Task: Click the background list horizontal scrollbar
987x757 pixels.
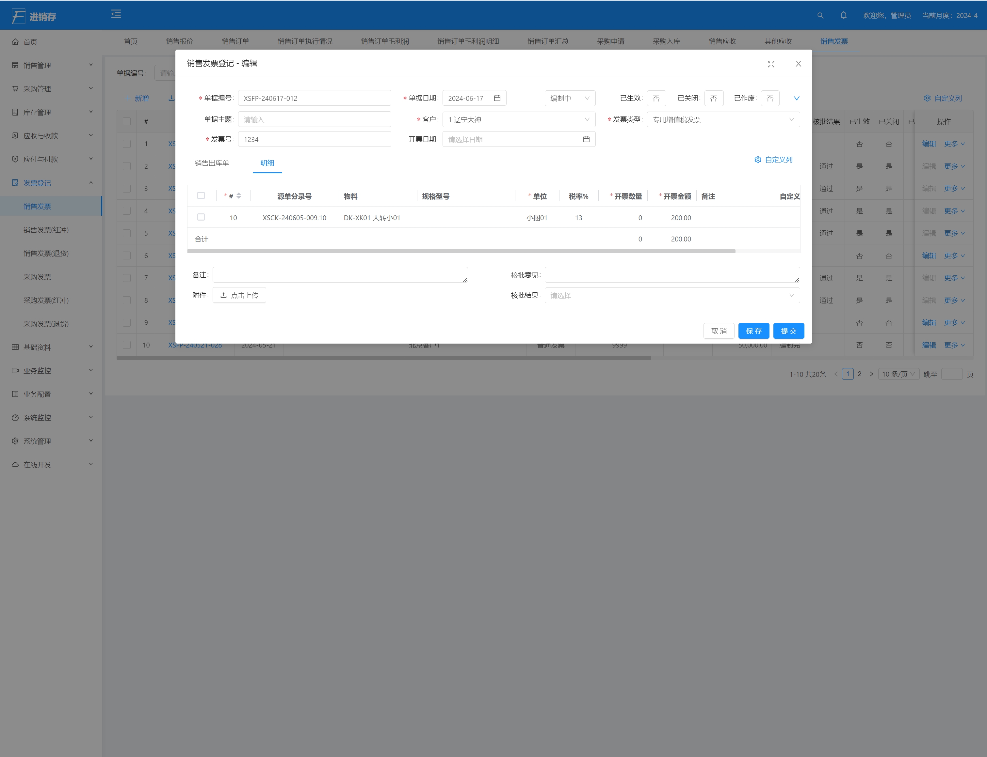Action: (x=383, y=358)
